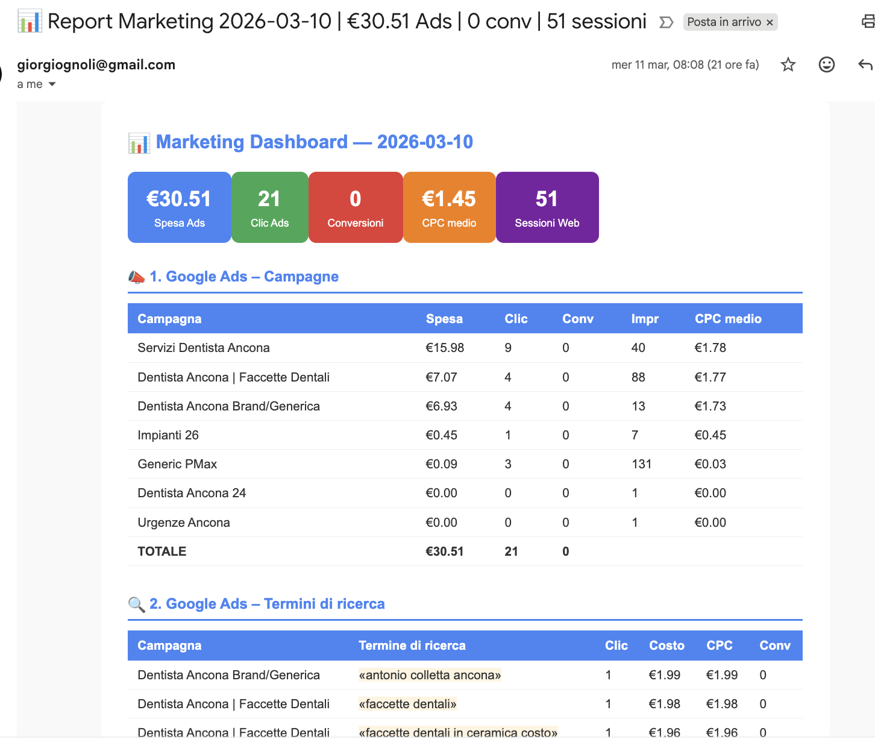Click the megaphone icon by Google Ads Campagne
The width and height of the screenshot is (875, 751).
coord(137,277)
